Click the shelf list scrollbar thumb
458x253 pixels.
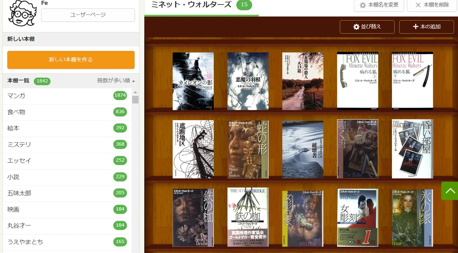point(135,100)
